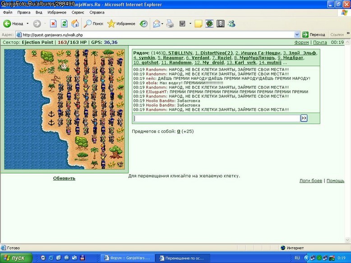Open the Mail envelope toolbar icon
Image resolution: width=351 pixels, height=263 pixels.
tap(157, 23)
